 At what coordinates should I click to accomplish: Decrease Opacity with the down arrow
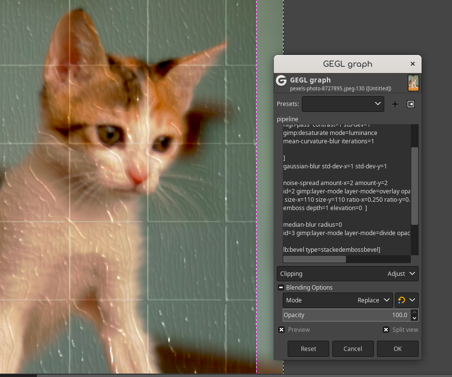(x=415, y=318)
